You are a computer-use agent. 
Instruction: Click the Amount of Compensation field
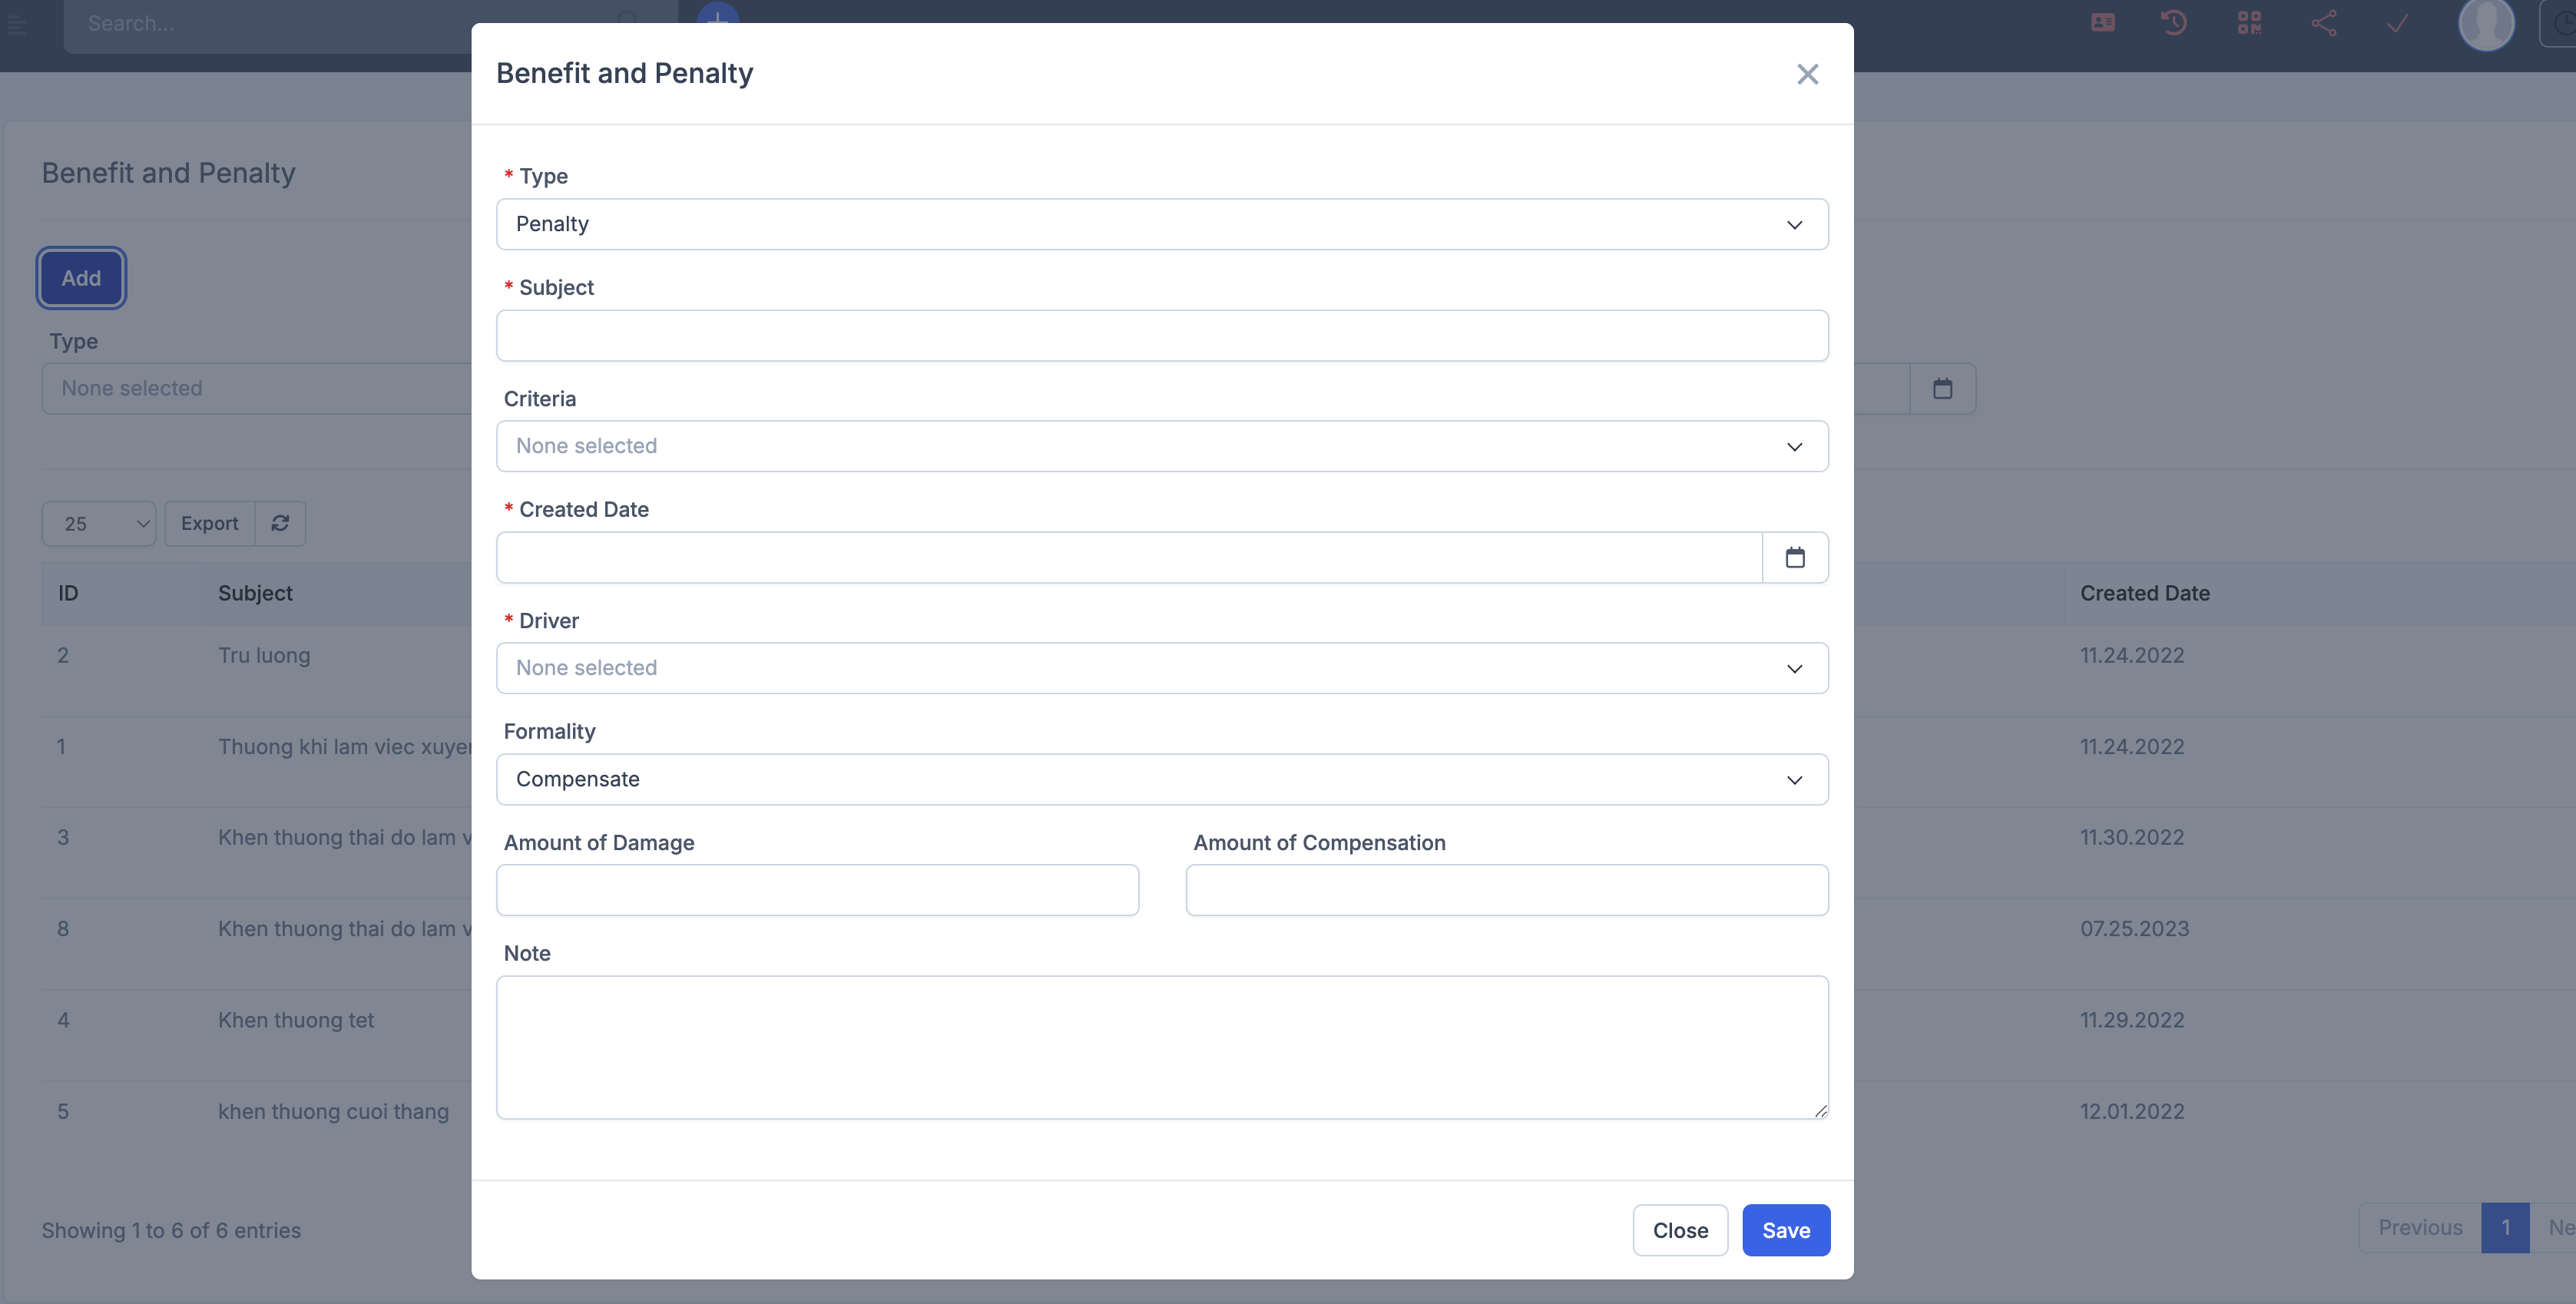coord(1506,890)
